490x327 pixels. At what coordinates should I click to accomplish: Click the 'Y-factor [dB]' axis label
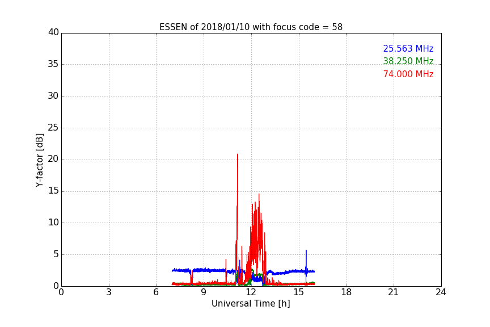(39, 160)
